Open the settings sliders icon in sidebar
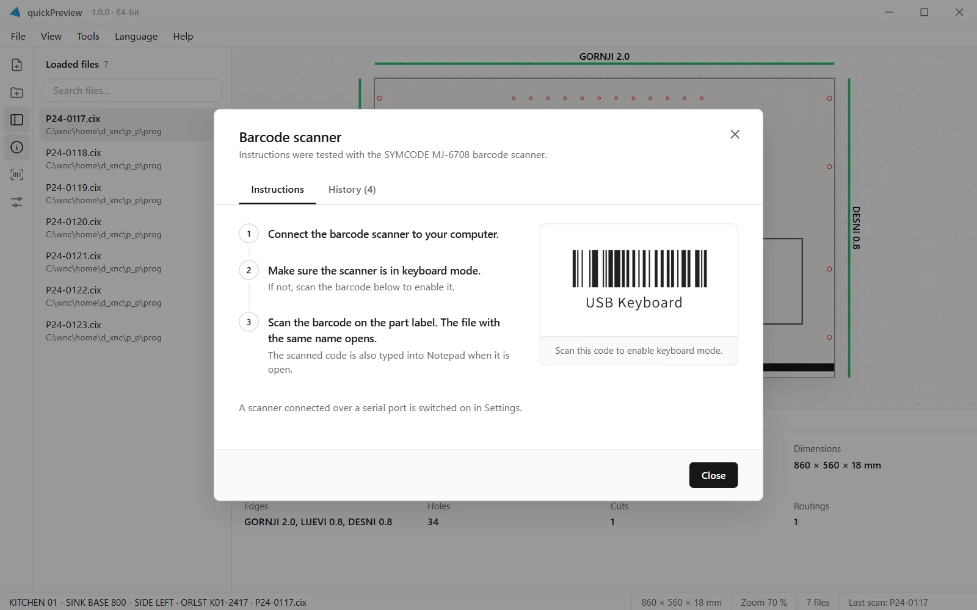Viewport: 977px width, 610px height. pos(16,202)
